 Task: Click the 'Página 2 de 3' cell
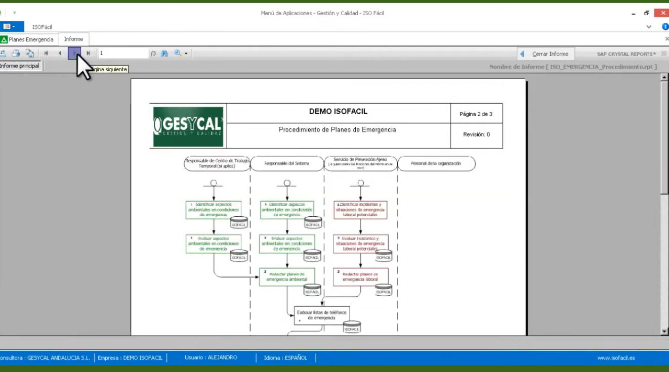476,114
